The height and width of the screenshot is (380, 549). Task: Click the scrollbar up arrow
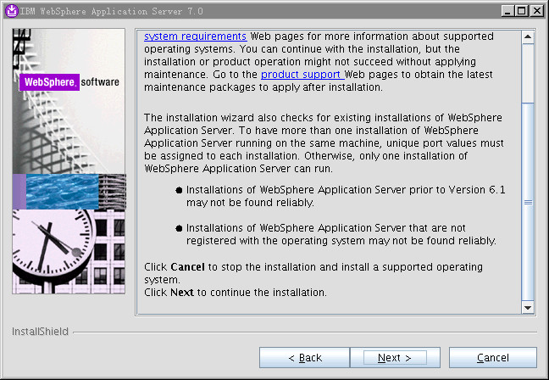tap(528, 38)
